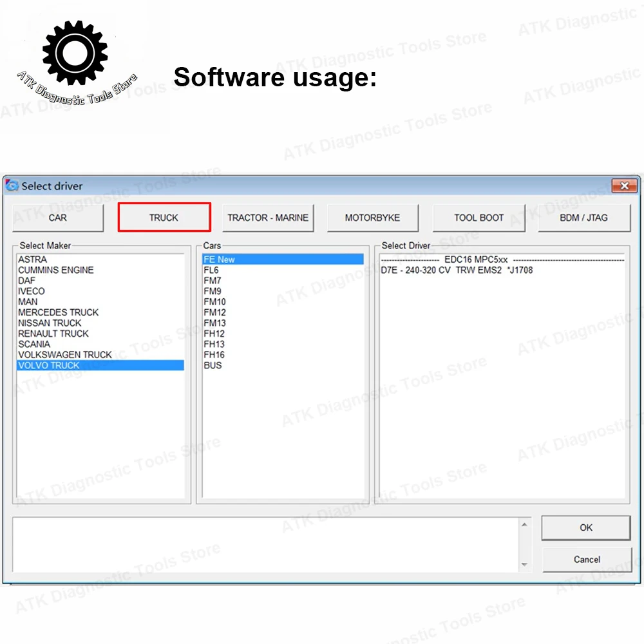The width and height of the screenshot is (644, 644).
Task: Pick FM9 model
Action: [283, 291]
